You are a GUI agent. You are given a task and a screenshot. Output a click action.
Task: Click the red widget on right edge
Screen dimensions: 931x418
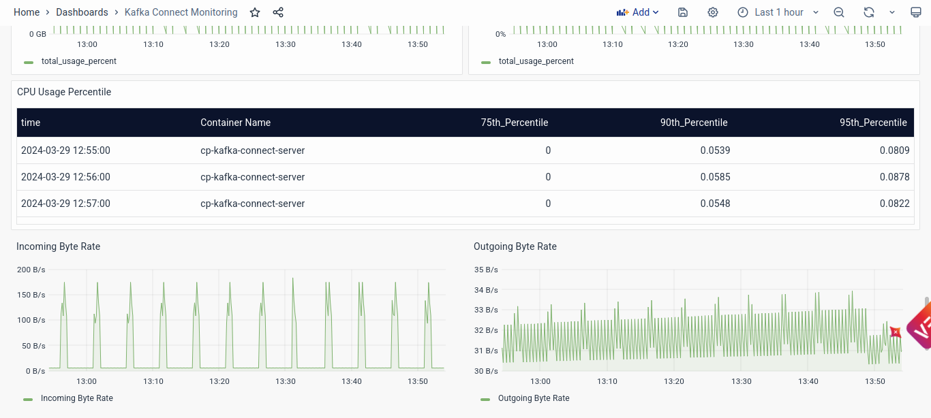click(919, 328)
